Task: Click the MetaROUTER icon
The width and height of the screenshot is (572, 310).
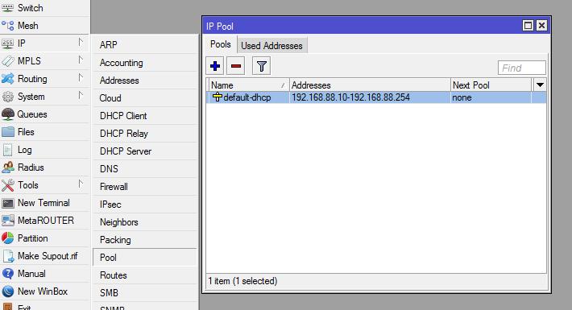Action: (x=8, y=221)
